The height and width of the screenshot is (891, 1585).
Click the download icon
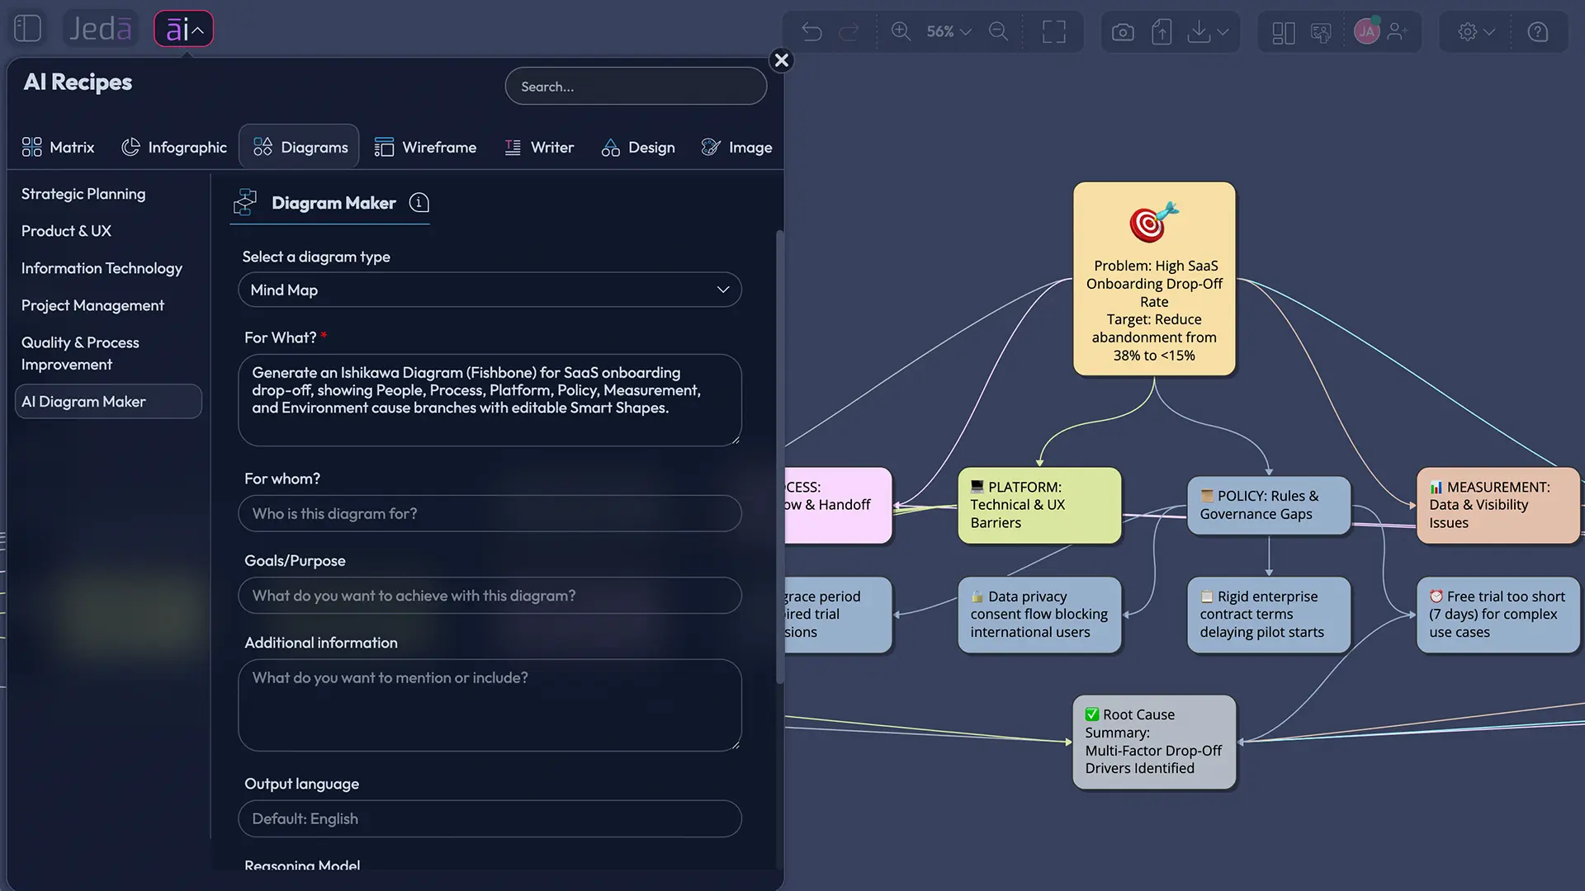click(1199, 32)
